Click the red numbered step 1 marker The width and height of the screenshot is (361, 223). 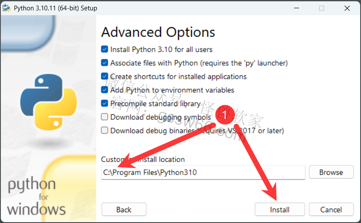pyautogui.click(x=225, y=114)
